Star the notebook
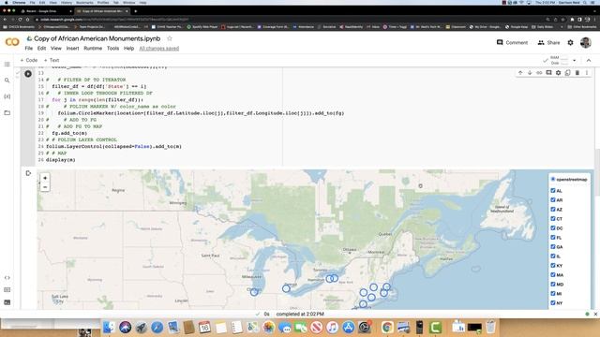This screenshot has height=337, width=600. click(x=170, y=38)
